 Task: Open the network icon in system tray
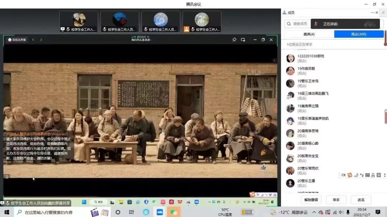[335, 212]
